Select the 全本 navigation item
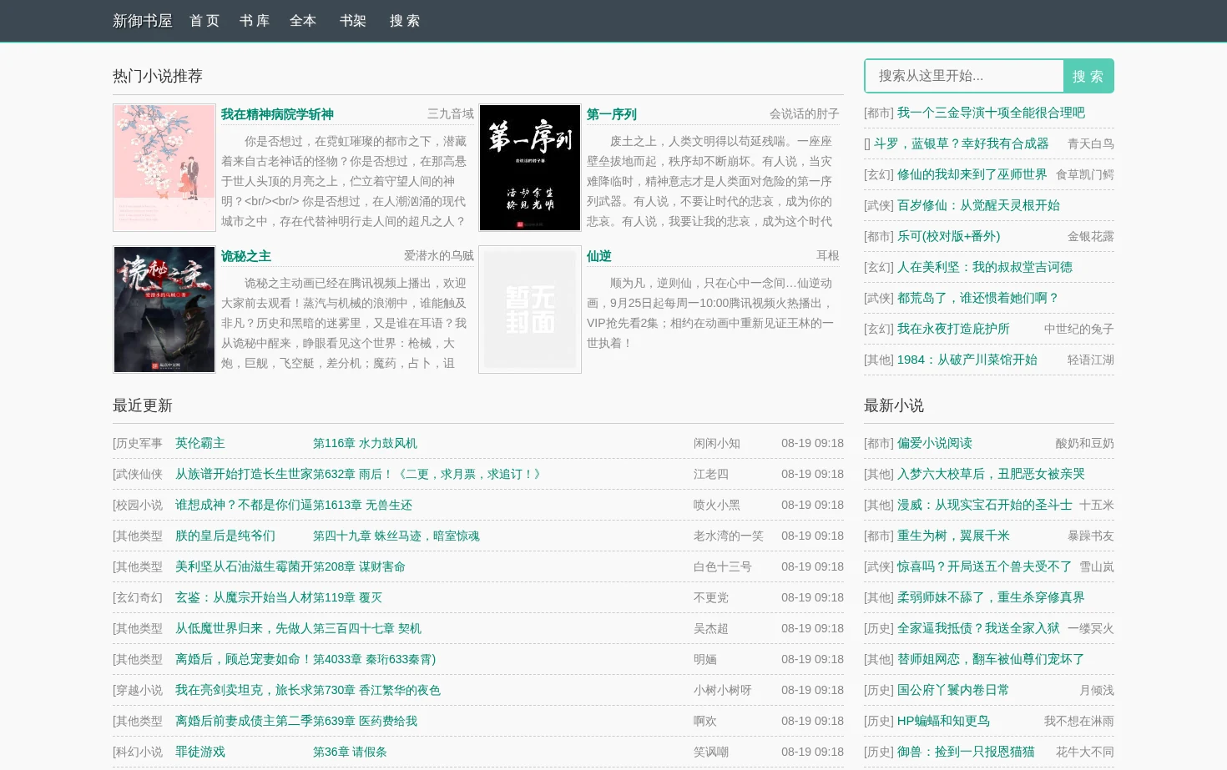 coord(303,21)
